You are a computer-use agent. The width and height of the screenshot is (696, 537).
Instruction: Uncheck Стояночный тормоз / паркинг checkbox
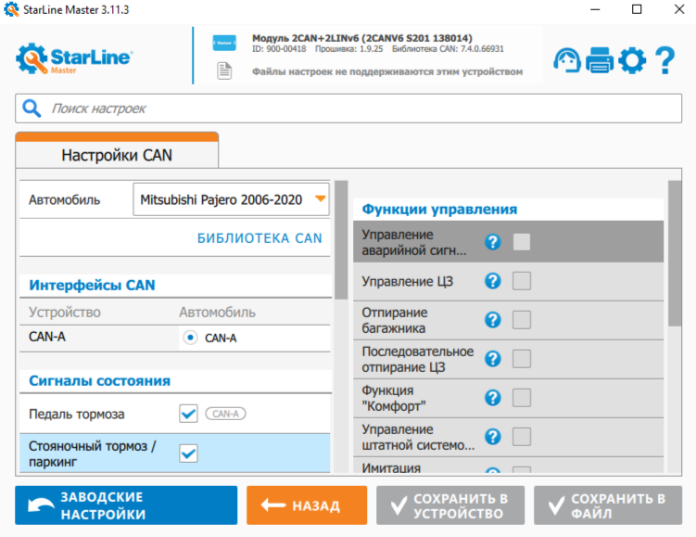(189, 454)
